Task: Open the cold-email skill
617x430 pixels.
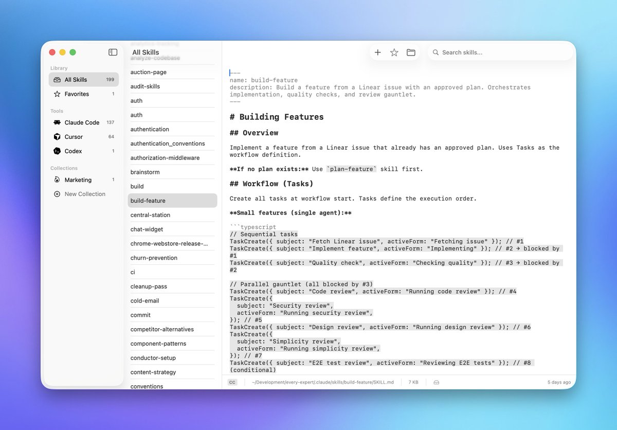Action: 172,301
